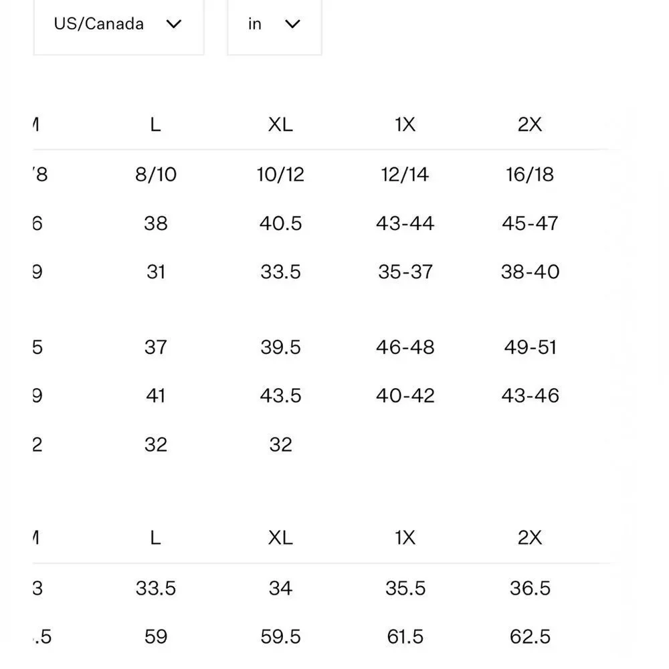Click the 2X header in top table
669x669 pixels.
point(530,125)
